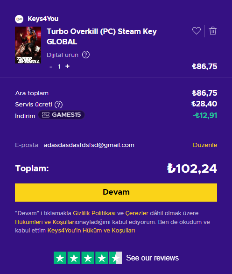
Task: Edit email via the Düzenle link
Action: click(x=205, y=145)
